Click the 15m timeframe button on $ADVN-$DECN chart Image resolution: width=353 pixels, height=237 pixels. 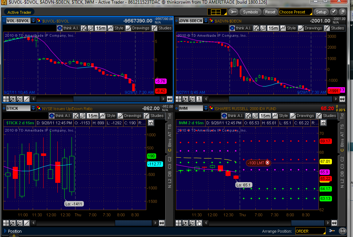[x=273, y=28]
